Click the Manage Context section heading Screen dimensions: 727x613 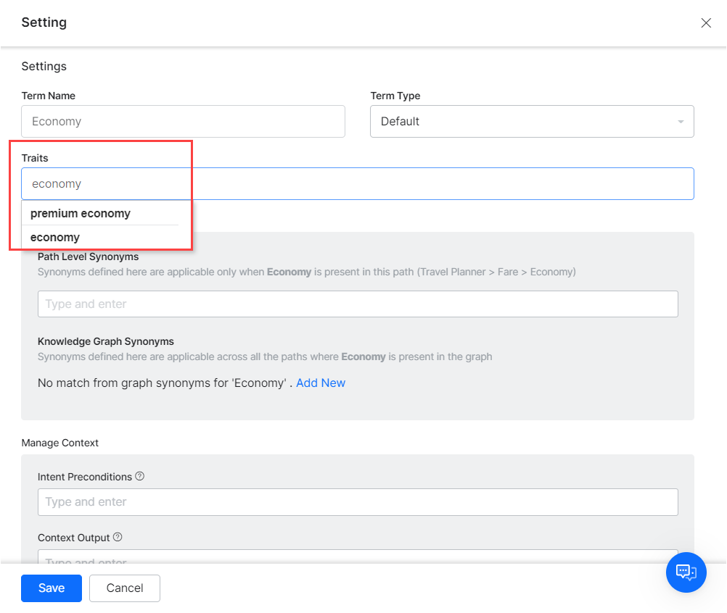[60, 443]
